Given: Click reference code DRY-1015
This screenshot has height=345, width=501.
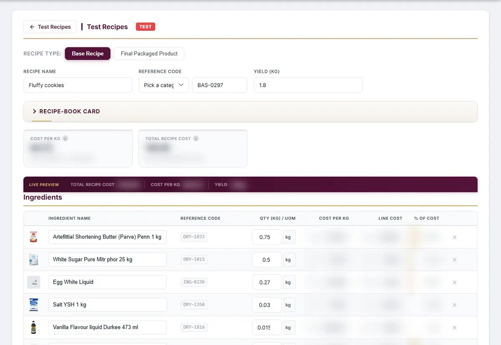Looking at the screenshot, I should pyautogui.click(x=194, y=259).
